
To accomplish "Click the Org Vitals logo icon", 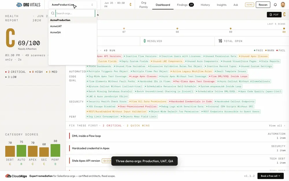I will click(x=19, y=5).
